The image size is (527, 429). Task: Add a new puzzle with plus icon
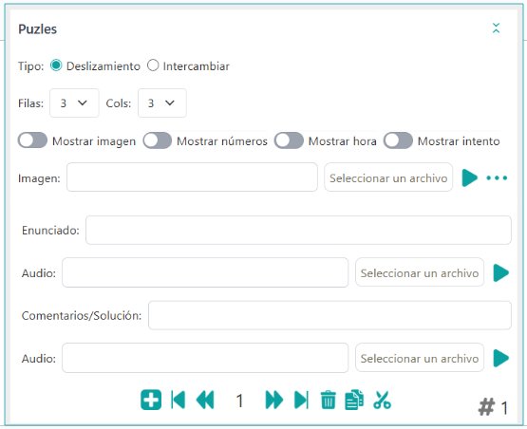[151, 400]
